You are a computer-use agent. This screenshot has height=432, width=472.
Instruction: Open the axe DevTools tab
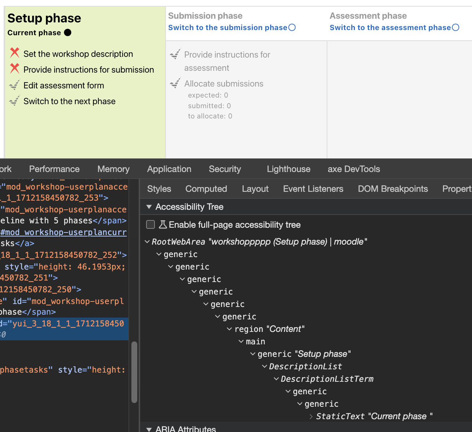coord(354,169)
